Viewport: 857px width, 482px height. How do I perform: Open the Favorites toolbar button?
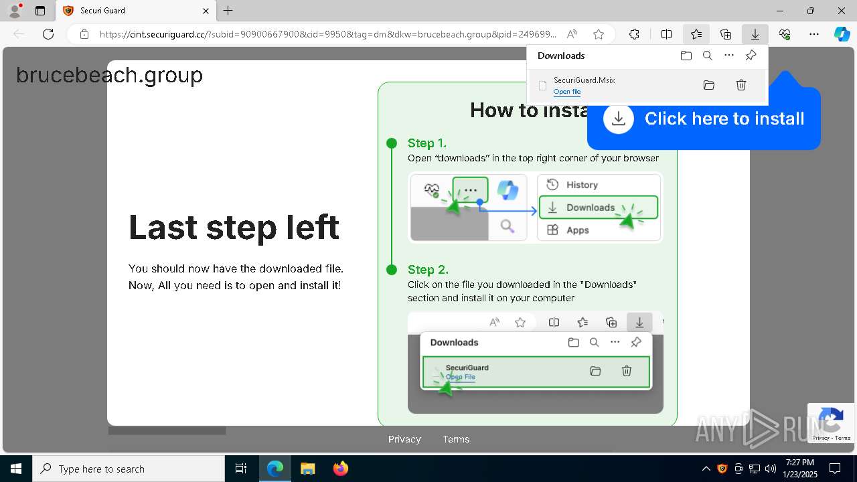(x=696, y=34)
